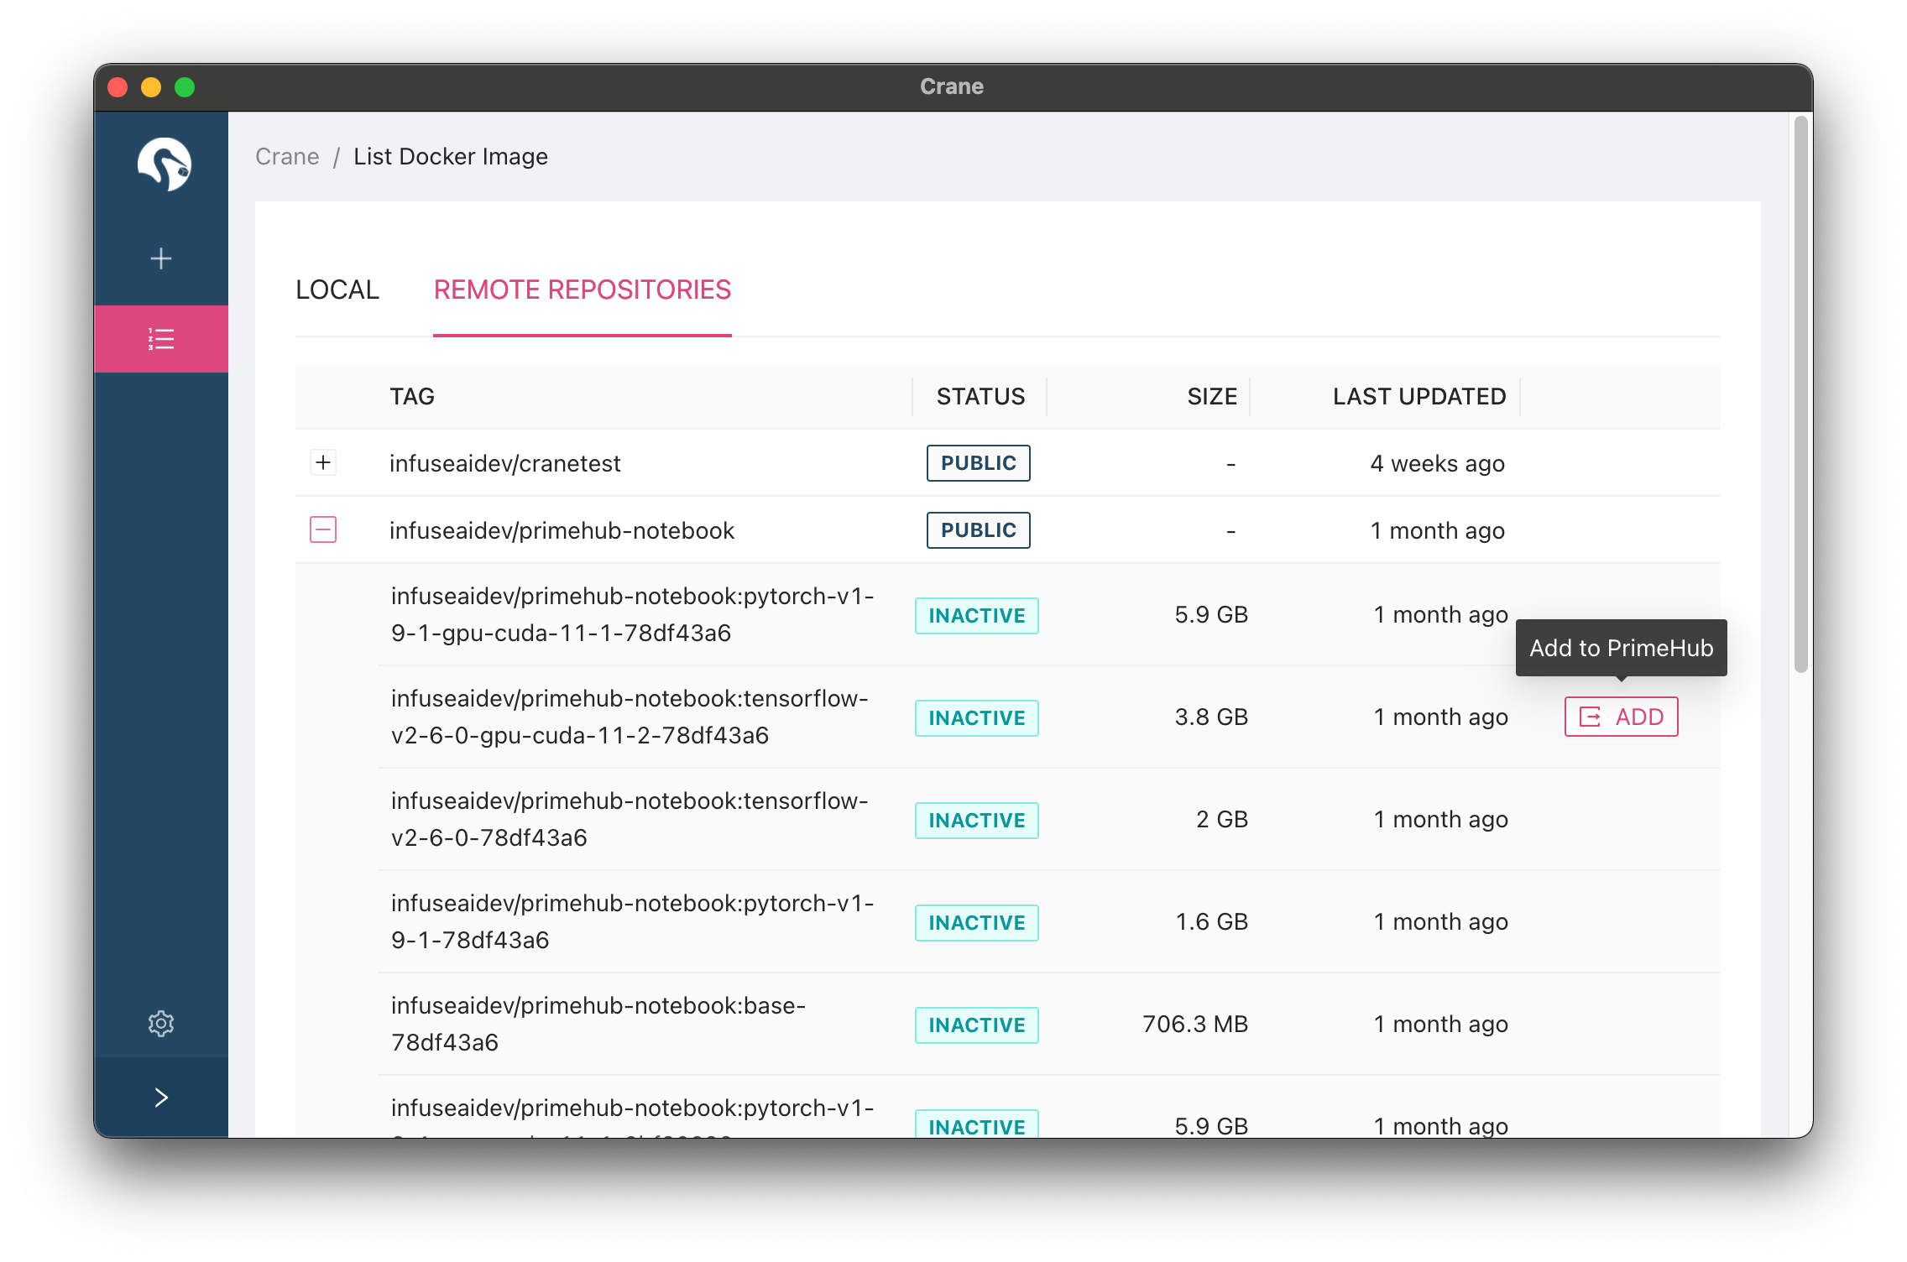Switch to the LOCAL tab
1907x1262 pixels.
(x=337, y=289)
